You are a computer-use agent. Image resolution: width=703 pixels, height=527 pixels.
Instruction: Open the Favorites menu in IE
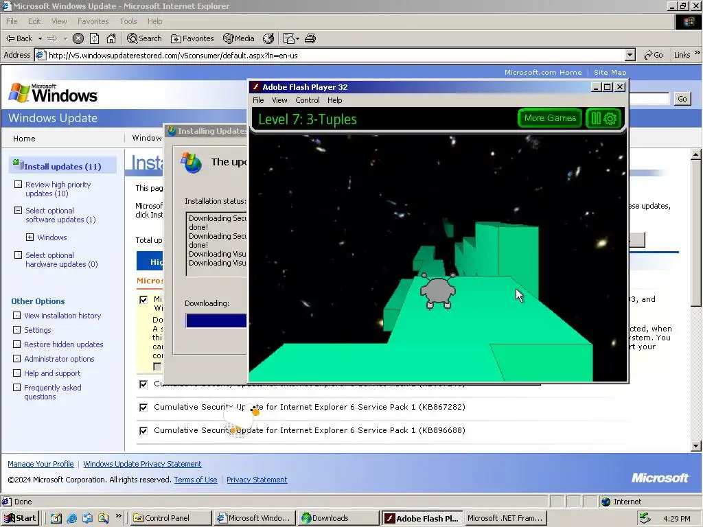point(93,21)
